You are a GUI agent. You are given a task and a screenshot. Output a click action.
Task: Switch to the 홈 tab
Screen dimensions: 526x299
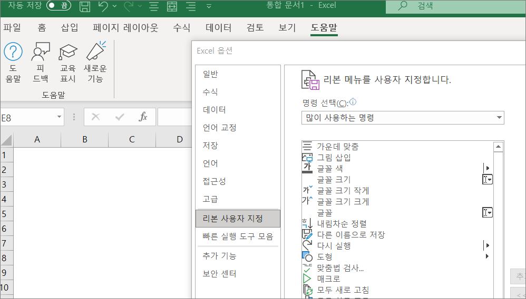42,27
